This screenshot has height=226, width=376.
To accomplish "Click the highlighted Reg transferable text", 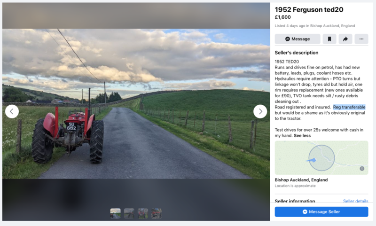I will click(x=349, y=107).
